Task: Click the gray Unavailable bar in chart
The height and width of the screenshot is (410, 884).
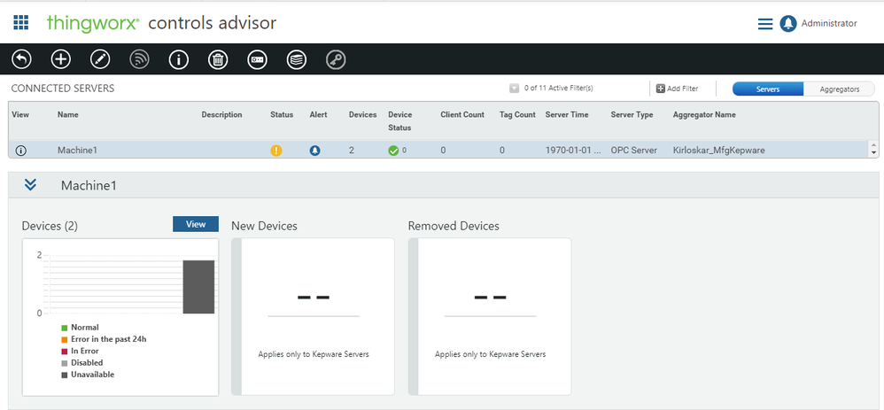Action: pyautogui.click(x=198, y=287)
